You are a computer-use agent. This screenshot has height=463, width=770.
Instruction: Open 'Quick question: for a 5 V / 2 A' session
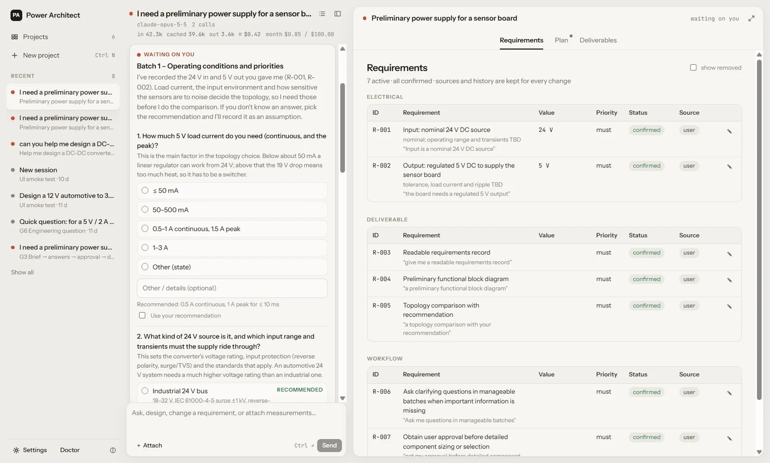[x=63, y=226]
